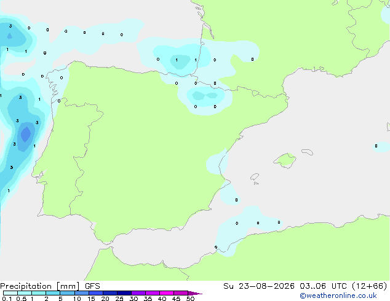Select the 30–35 mm legend swatch

coord(138,293)
